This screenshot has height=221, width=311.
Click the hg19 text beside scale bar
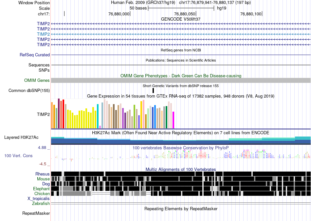tap(222, 8)
